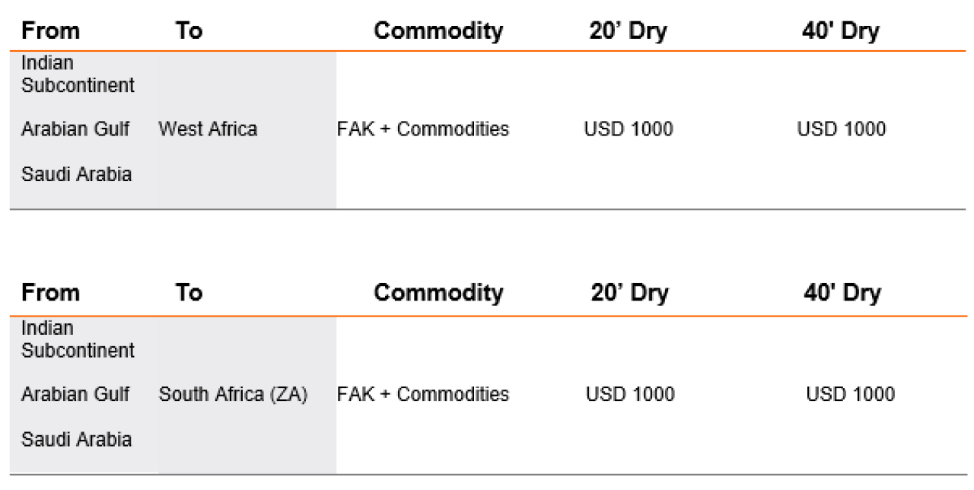The height and width of the screenshot is (490, 974).
Task: Click the first table's 20' Dry header
Action: (629, 31)
